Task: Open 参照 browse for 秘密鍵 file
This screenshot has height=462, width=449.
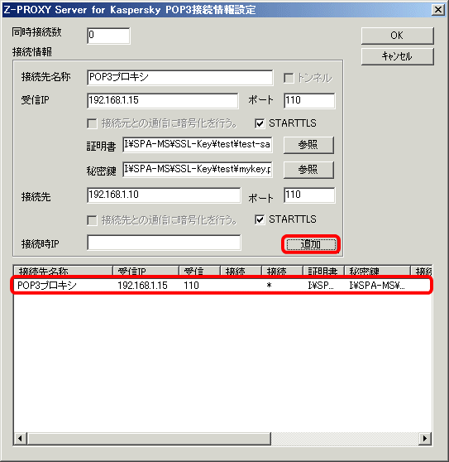Action: (x=308, y=170)
